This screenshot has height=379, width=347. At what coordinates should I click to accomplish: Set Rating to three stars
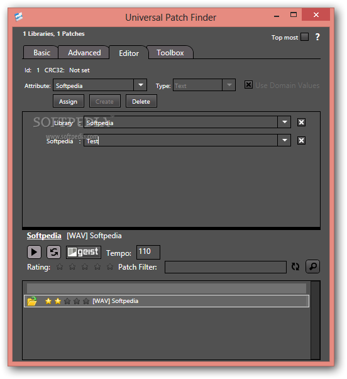85,267
